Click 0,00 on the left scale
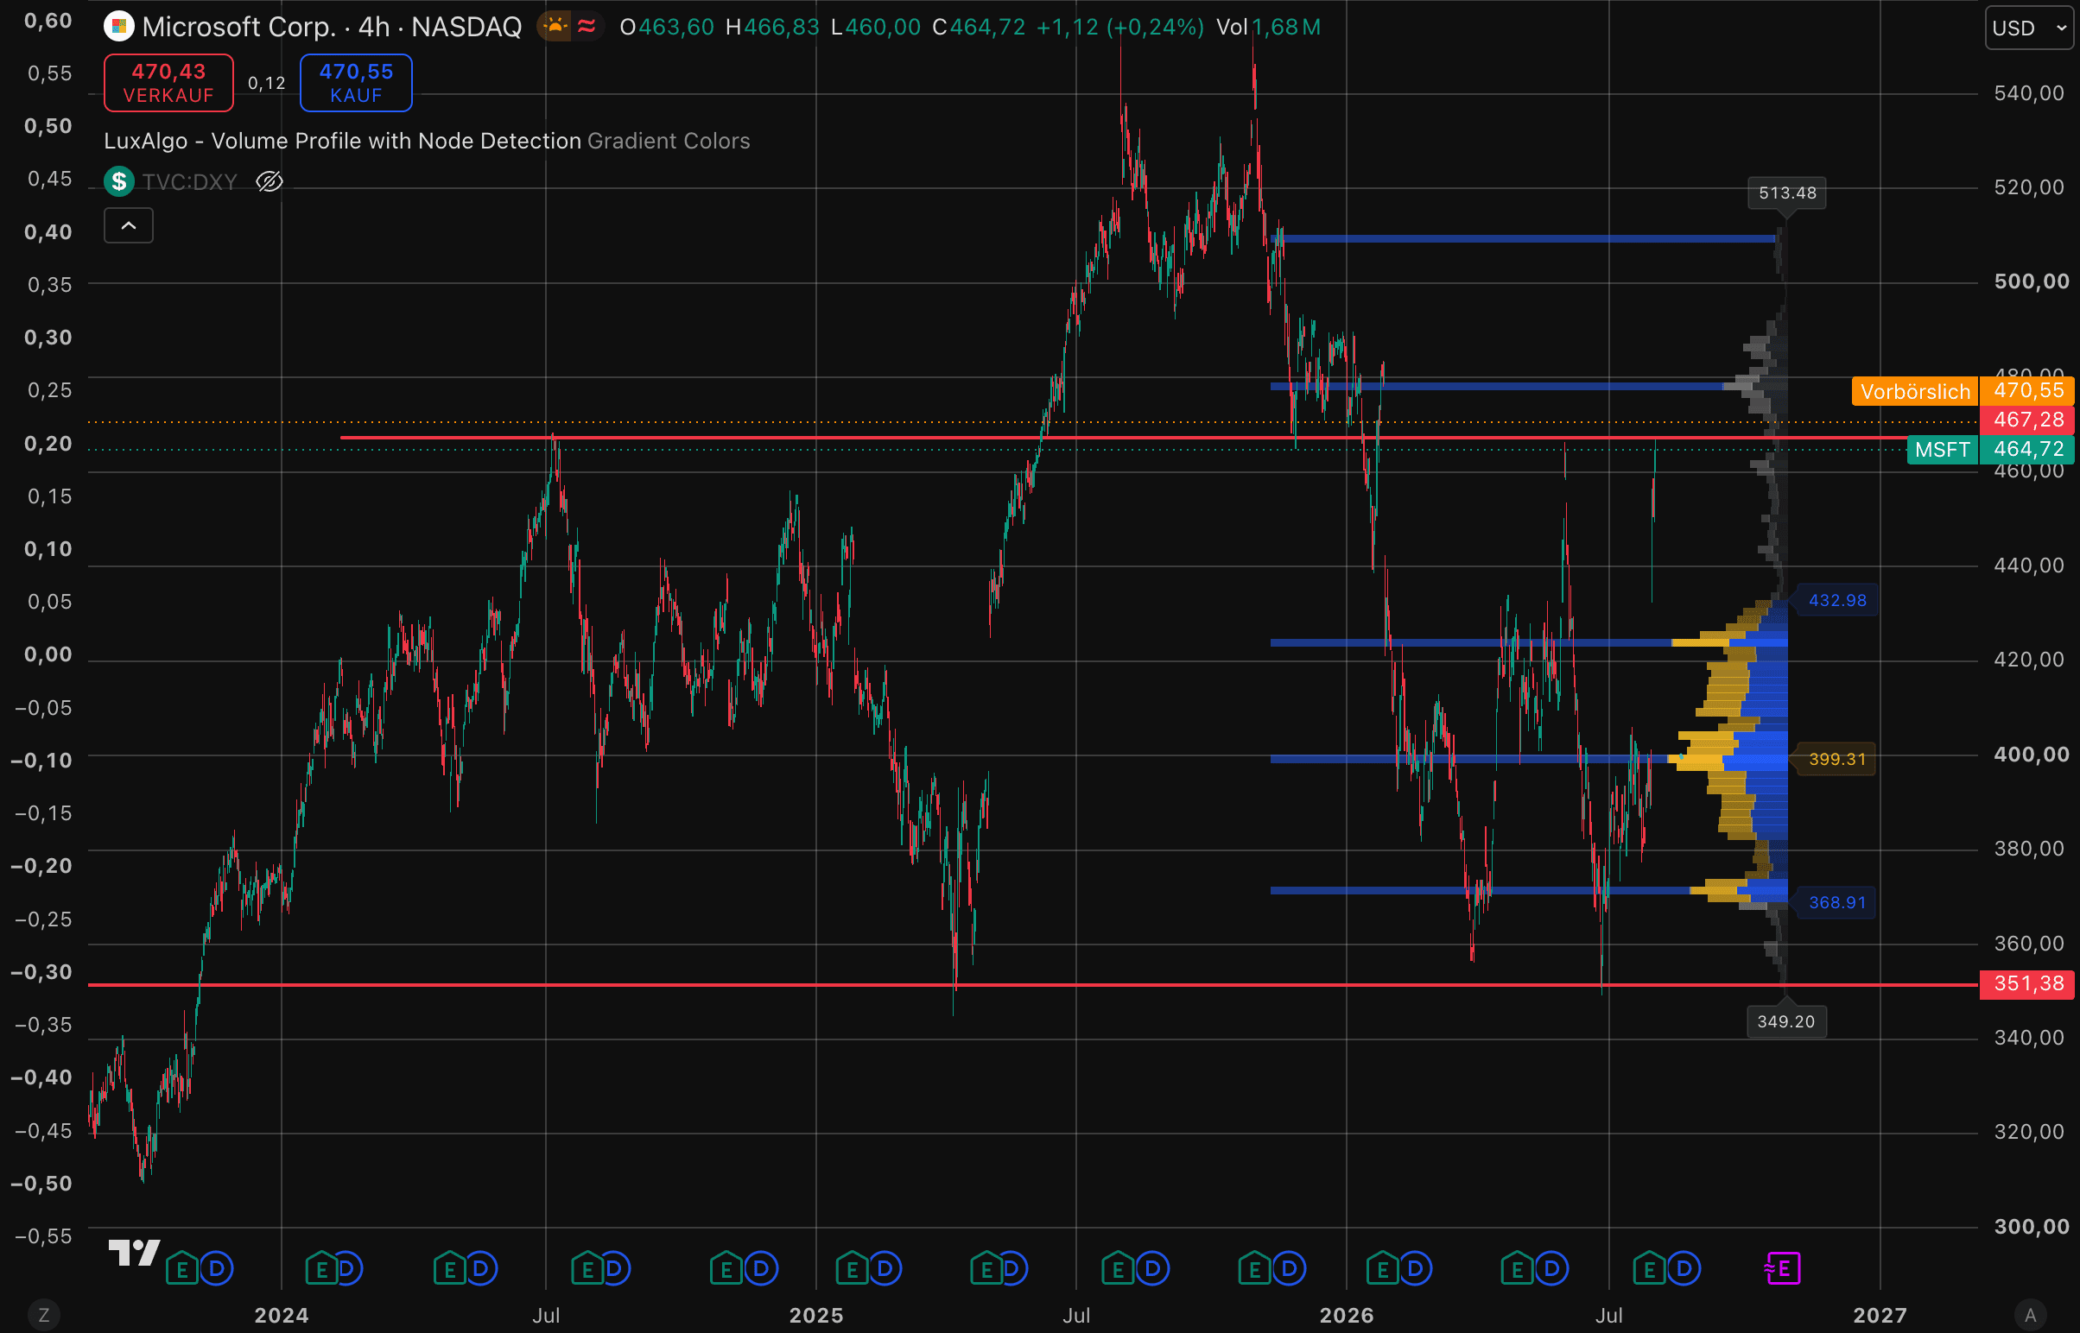The width and height of the screenshot is (2080, 1333). coord(48,654)
